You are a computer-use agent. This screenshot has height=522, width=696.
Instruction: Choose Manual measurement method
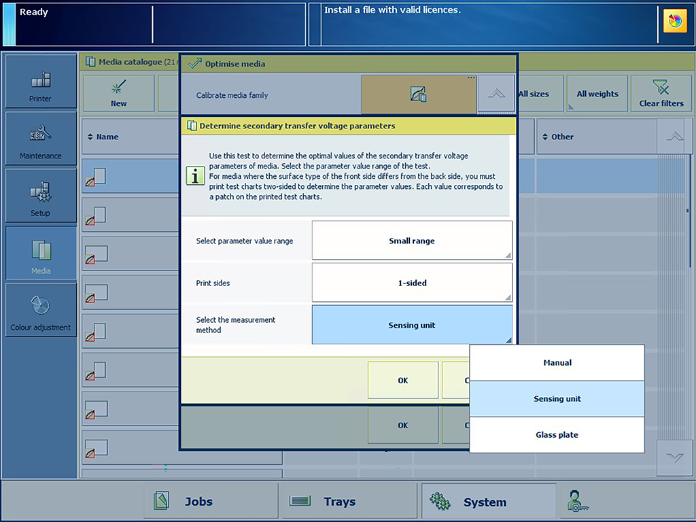(557, 363)
